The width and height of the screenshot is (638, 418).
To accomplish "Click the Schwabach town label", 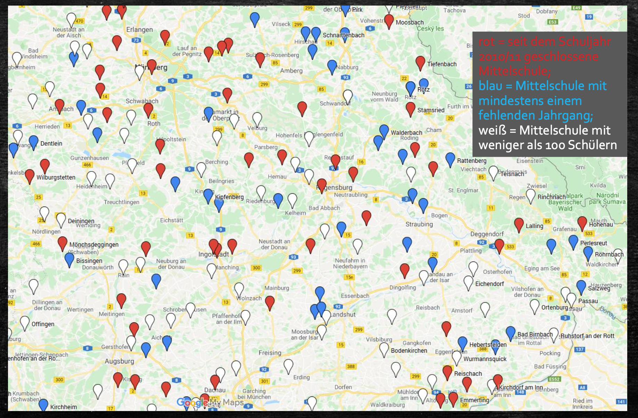I will [142, 101].
